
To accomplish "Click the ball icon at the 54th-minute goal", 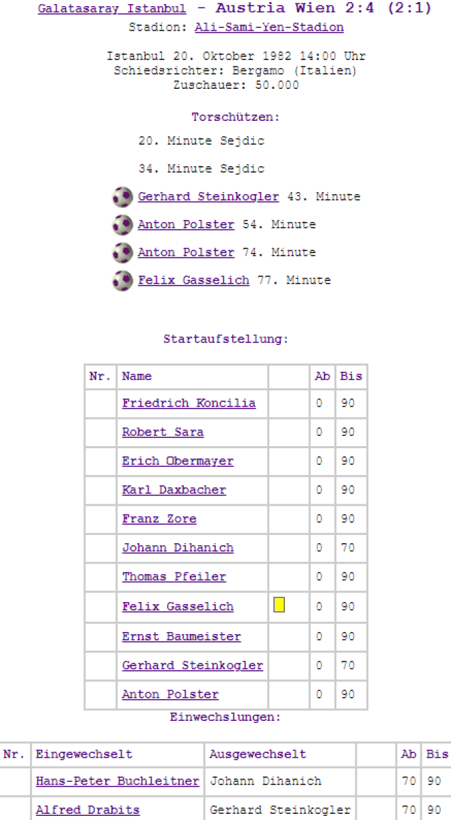I will pos(123,225).
